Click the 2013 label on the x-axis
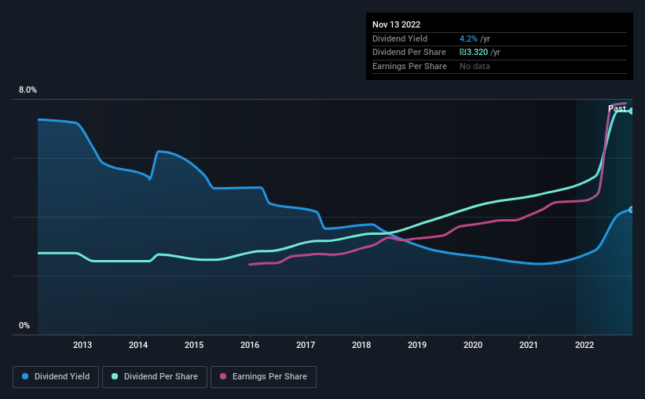 pos(82,344)
